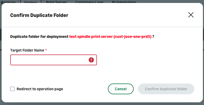Click the red exclamation error icon
Image resolution: width=204 pixels, height=105 pixels.
[91, 60]
